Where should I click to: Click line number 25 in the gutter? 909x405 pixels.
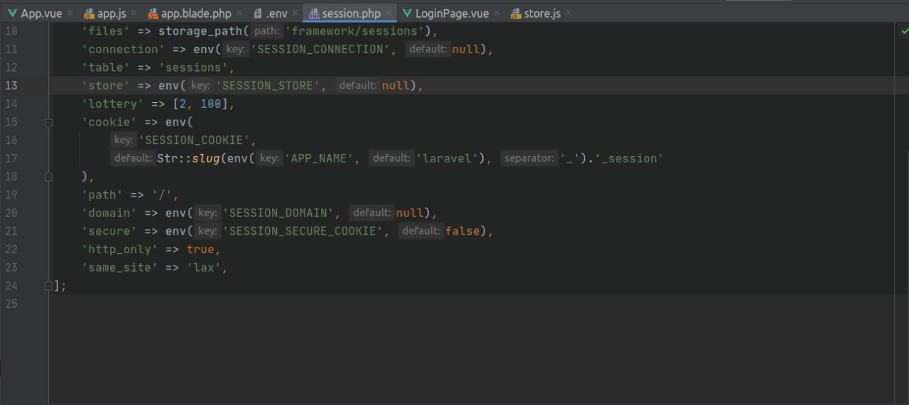pos(11,304)
